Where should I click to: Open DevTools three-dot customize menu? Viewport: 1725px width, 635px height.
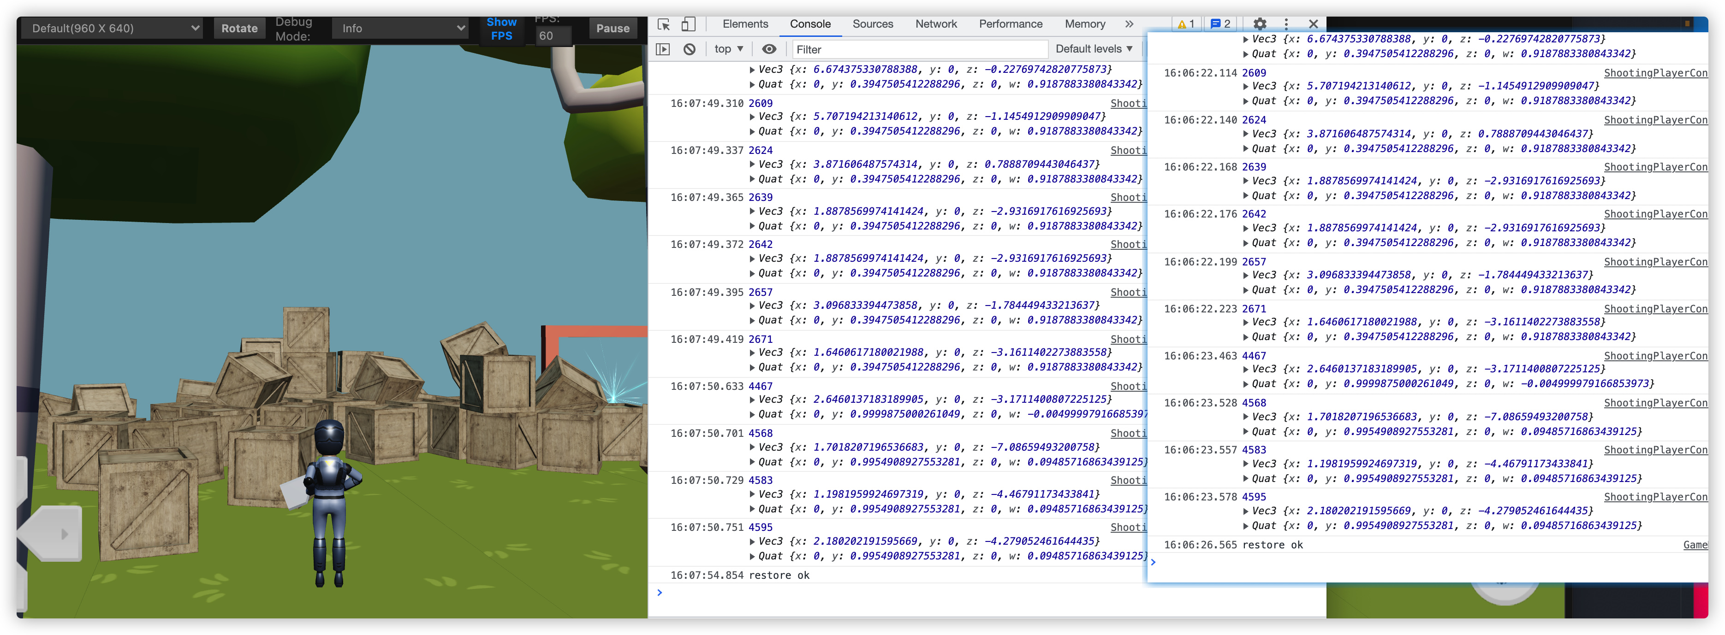coord(1286,24)
